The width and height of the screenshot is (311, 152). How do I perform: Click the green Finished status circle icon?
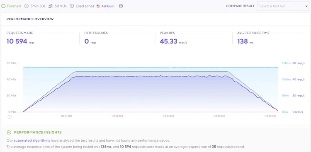pos(3,6)
